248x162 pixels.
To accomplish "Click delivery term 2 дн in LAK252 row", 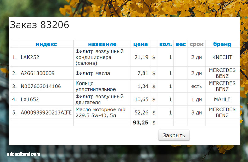I will point(196,57).
